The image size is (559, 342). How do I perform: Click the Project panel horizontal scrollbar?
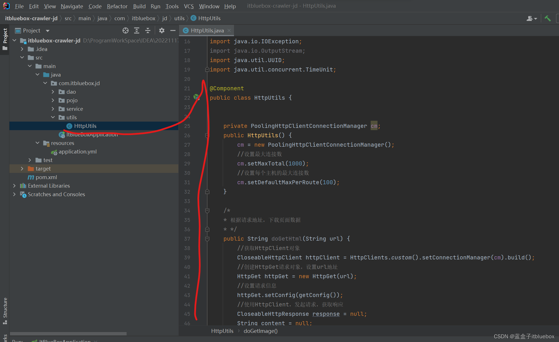coord(68,333)
